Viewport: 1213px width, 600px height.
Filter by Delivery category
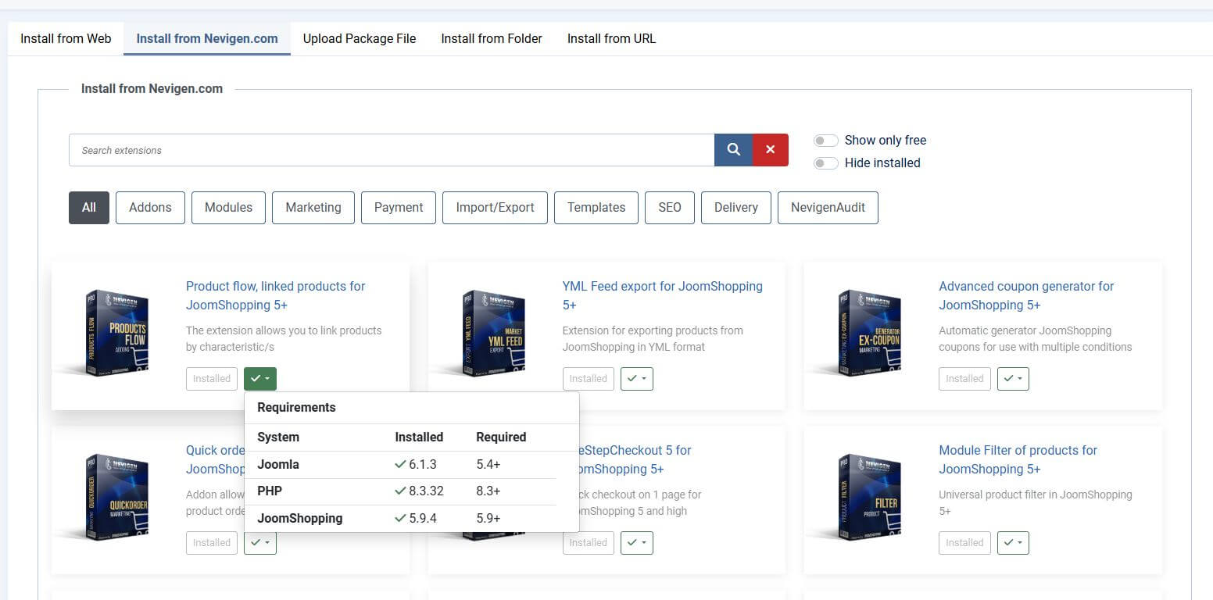coord(736,208)
